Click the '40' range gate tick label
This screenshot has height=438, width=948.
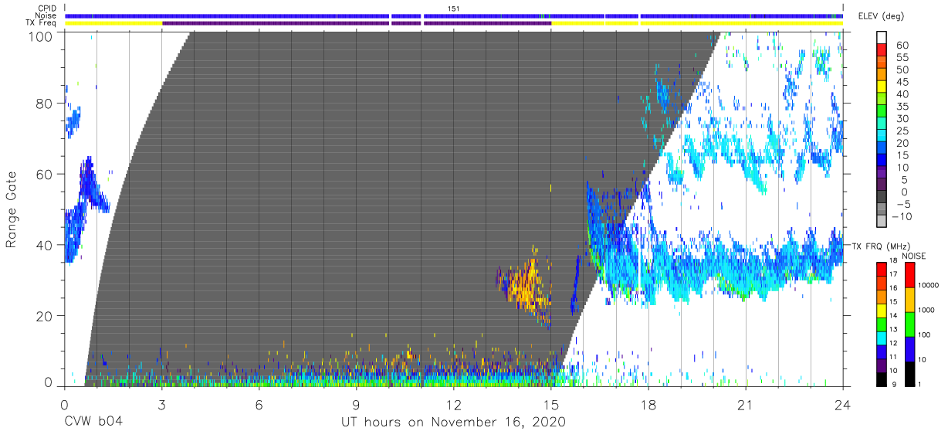tap(45, 245)
